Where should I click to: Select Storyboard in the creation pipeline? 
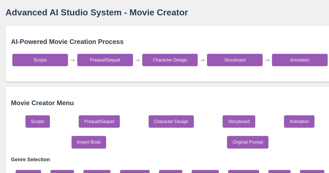pos(235,60)
